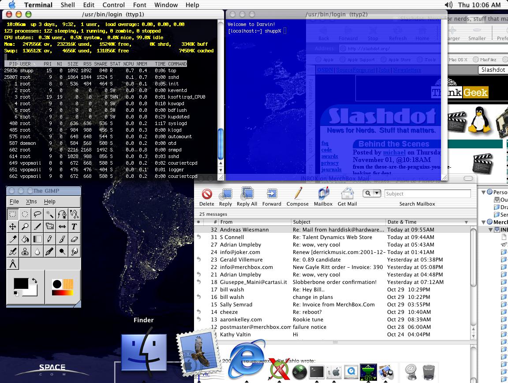Open the search field magnifier dropdown
The width and height of the screenshot is (508, 383).
click(372, 193)
